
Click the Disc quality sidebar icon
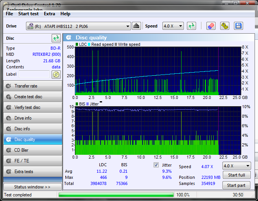(x=8, y=139)
